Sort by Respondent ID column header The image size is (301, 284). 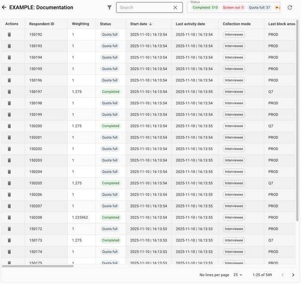point(41,24)
